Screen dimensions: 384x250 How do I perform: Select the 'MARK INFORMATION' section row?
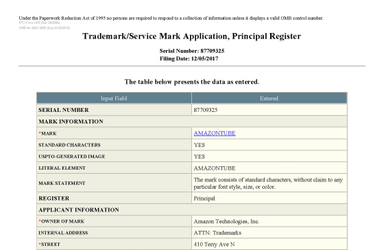point(192,122)
